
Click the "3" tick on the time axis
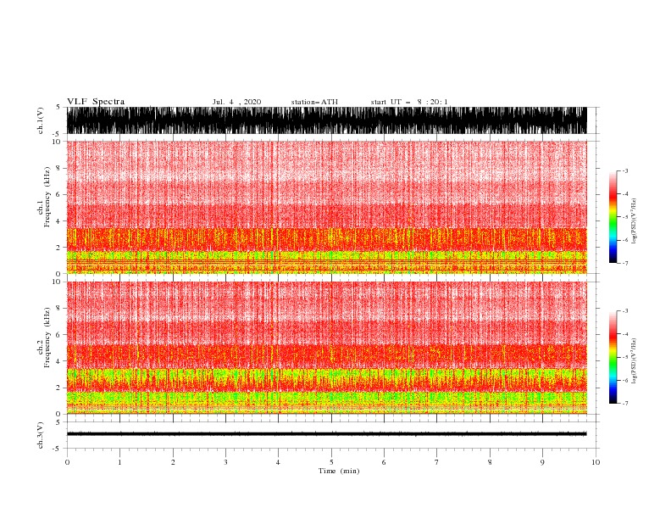[x=225, y=462]
